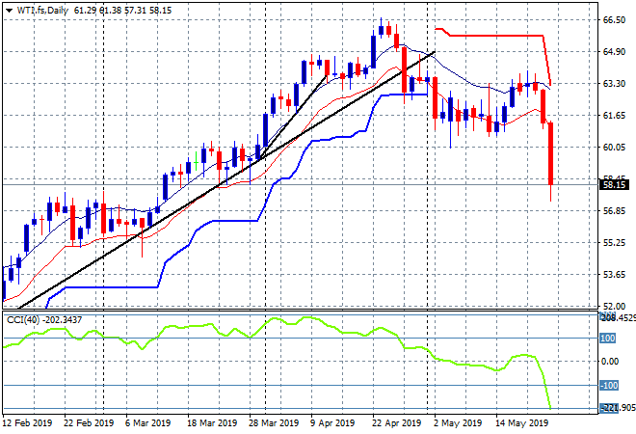The image size is (636, 434).
Task: Select the WTI.fs,Daily chart title text
Action: pyautogui.click(x=42, y=11)
